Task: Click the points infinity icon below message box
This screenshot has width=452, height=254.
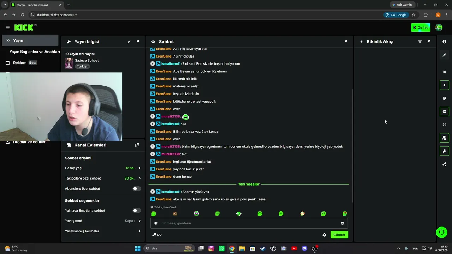Action: 157,235
